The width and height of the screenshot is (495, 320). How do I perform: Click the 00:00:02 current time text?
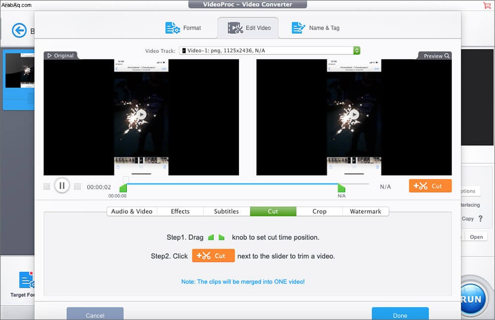(99, 187)
